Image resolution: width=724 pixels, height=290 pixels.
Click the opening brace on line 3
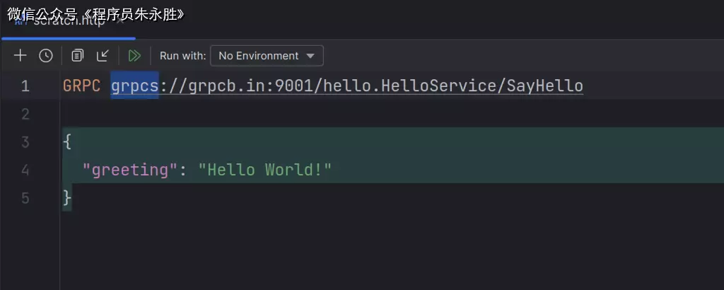coord(67,142)
